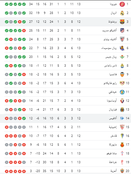Select the Las Palmas row points value 18
131x174 pixels.
pyautogui.click(x=31, y=66)
